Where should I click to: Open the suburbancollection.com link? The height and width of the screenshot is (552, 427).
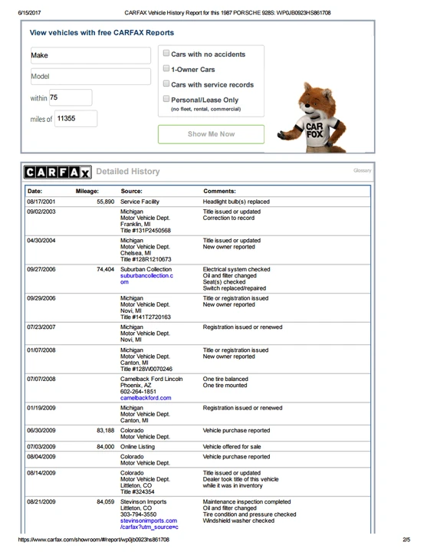[146, 279]
